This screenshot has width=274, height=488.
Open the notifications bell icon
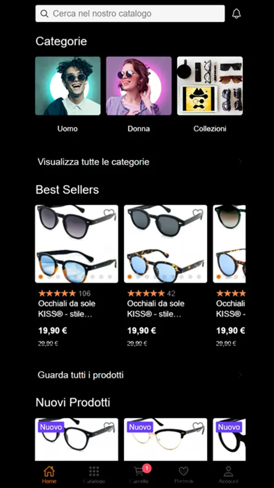237,14
